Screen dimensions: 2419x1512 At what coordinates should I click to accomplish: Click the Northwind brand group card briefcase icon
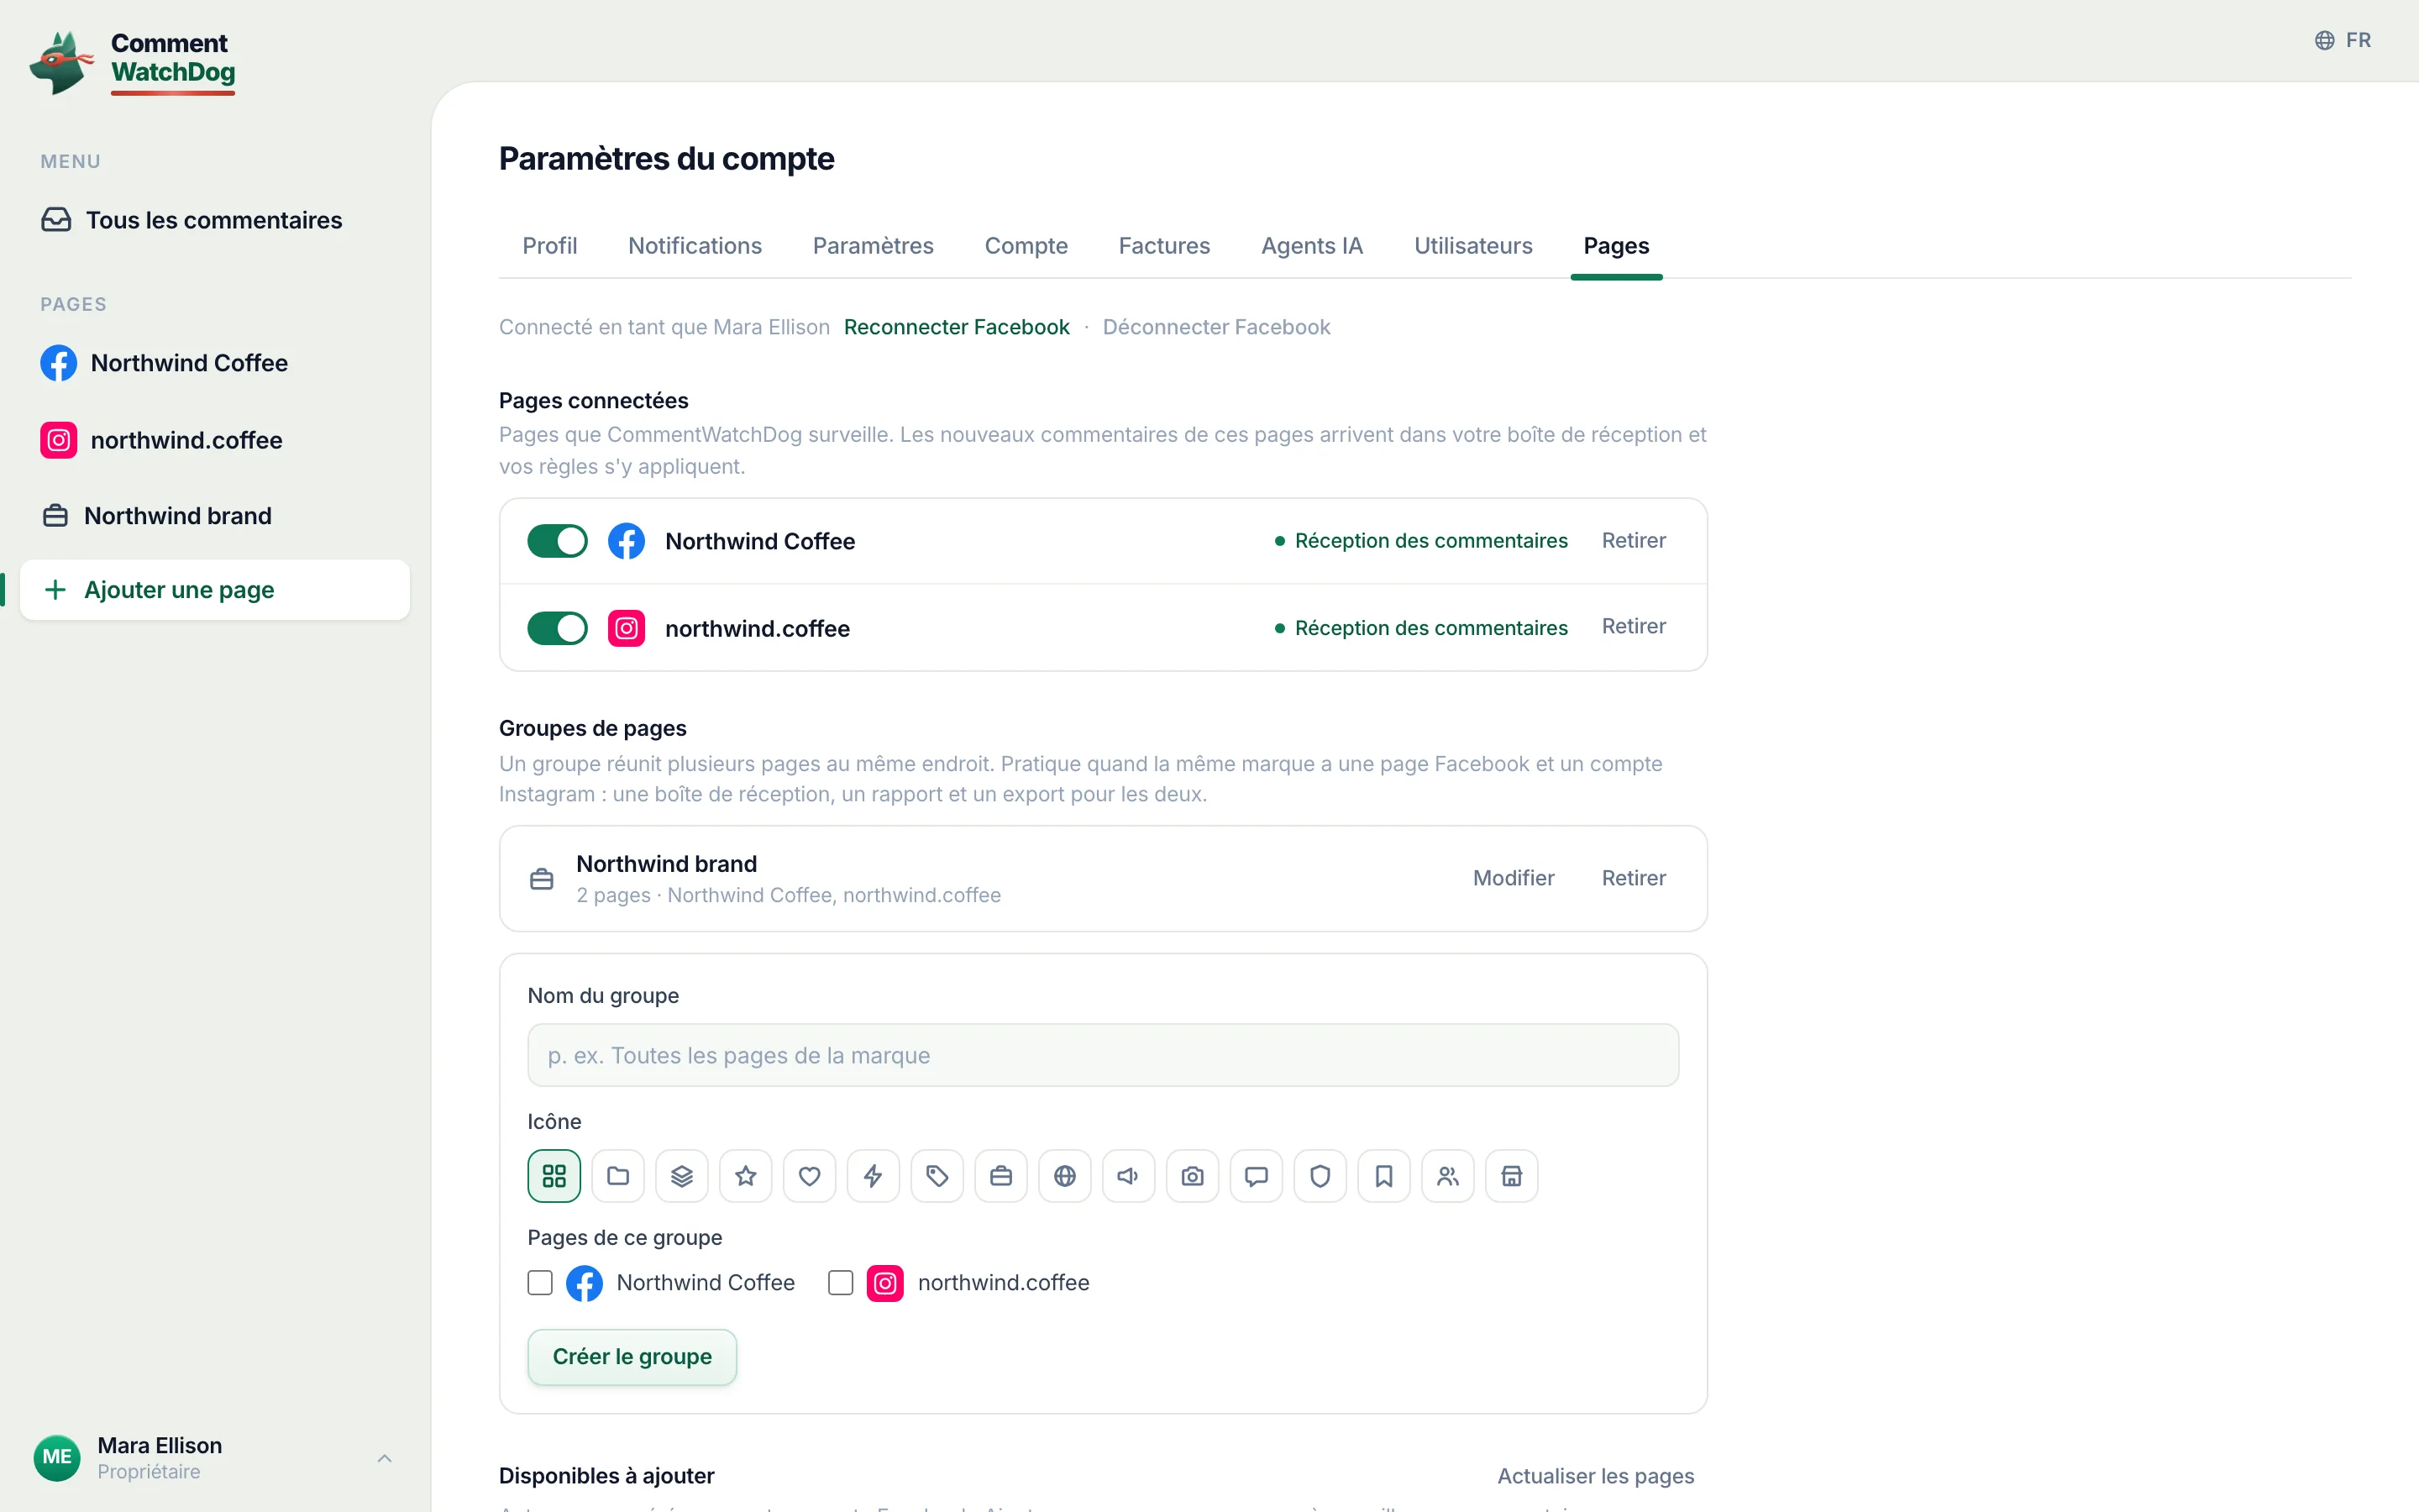coord(542,879)
